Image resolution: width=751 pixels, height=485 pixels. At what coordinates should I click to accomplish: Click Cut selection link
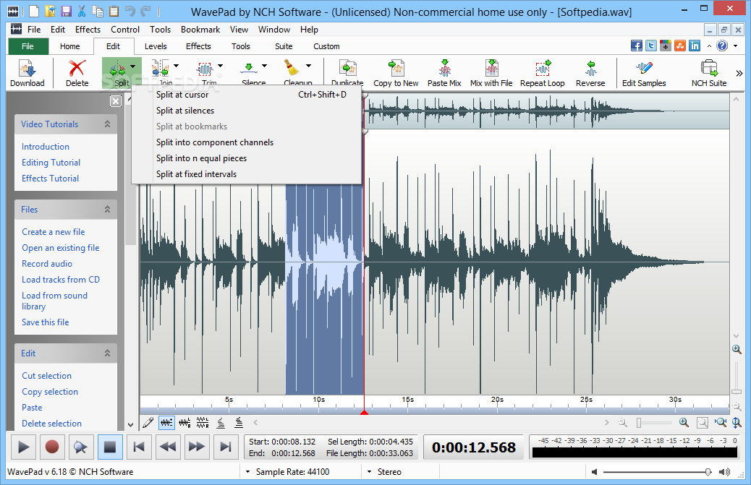[46, 376]
